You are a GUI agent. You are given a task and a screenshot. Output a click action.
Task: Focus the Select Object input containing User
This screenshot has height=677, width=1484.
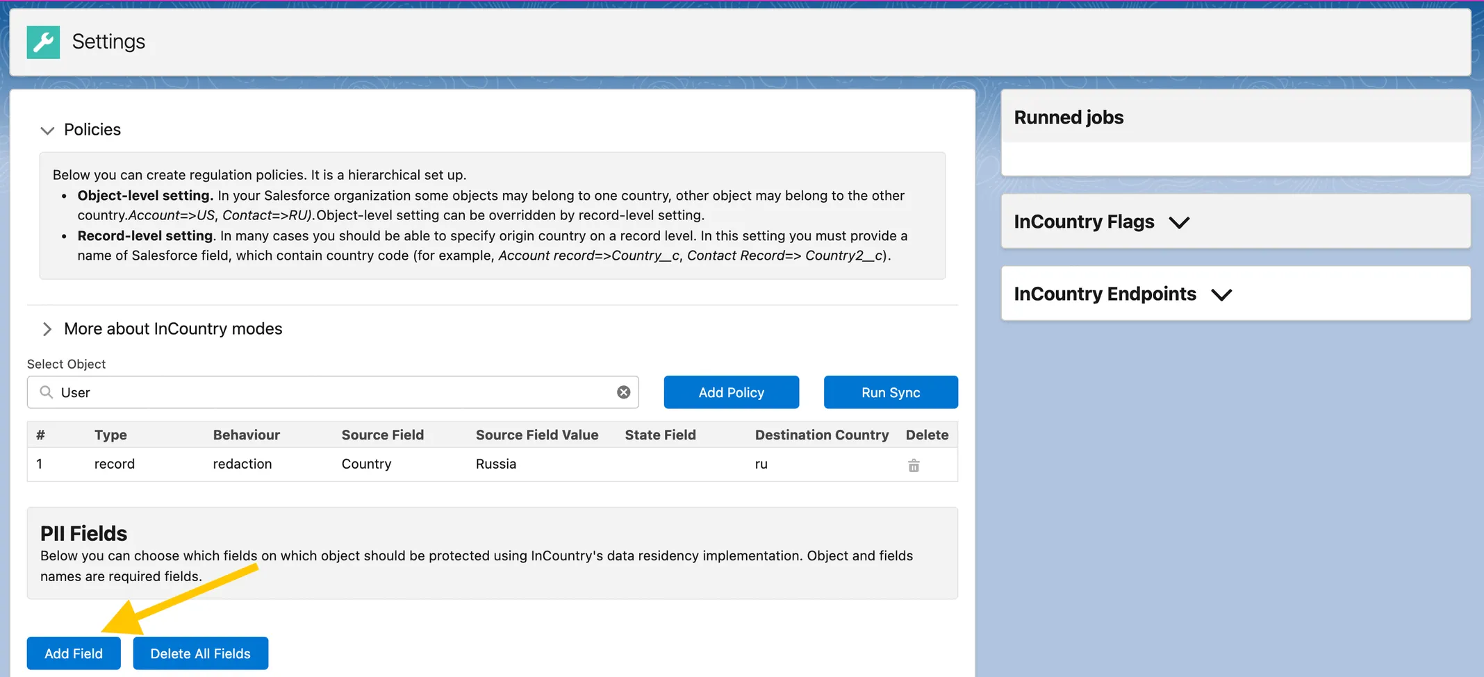point(333,392)
